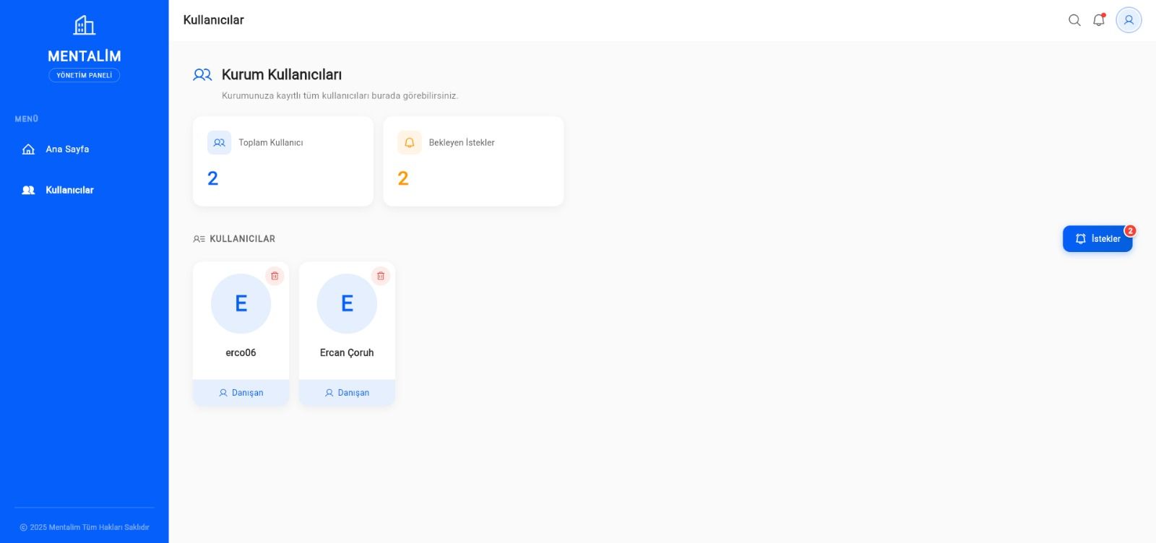Screen dimensions: 1156x543
Task: Click the Kullanıcılar people icon in sidebar
Action: tap(28, 190)
